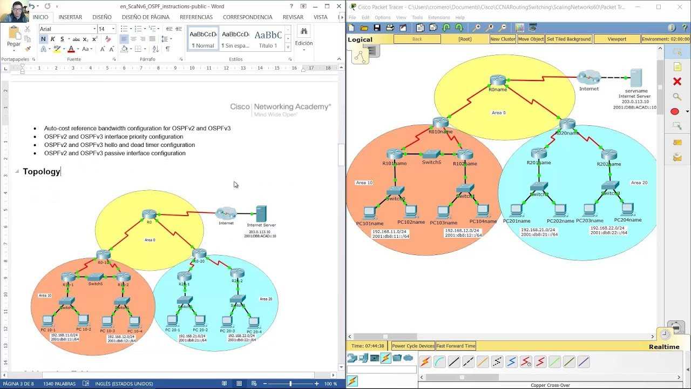
Task: Click the drawing palette icon in Packet Tracer
Action: coord(520,28)
